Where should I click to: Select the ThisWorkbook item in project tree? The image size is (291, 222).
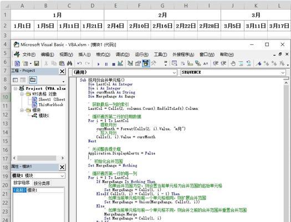coord(51,105)
